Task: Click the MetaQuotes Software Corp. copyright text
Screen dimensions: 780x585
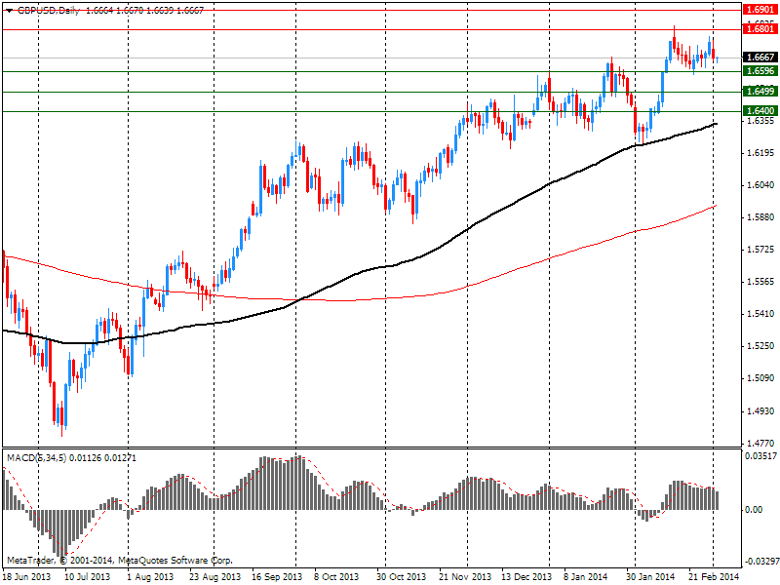Action: coord(119,561)
